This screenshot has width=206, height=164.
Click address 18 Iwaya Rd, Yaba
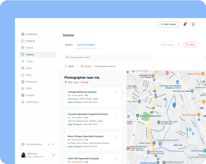coord(83,99)
